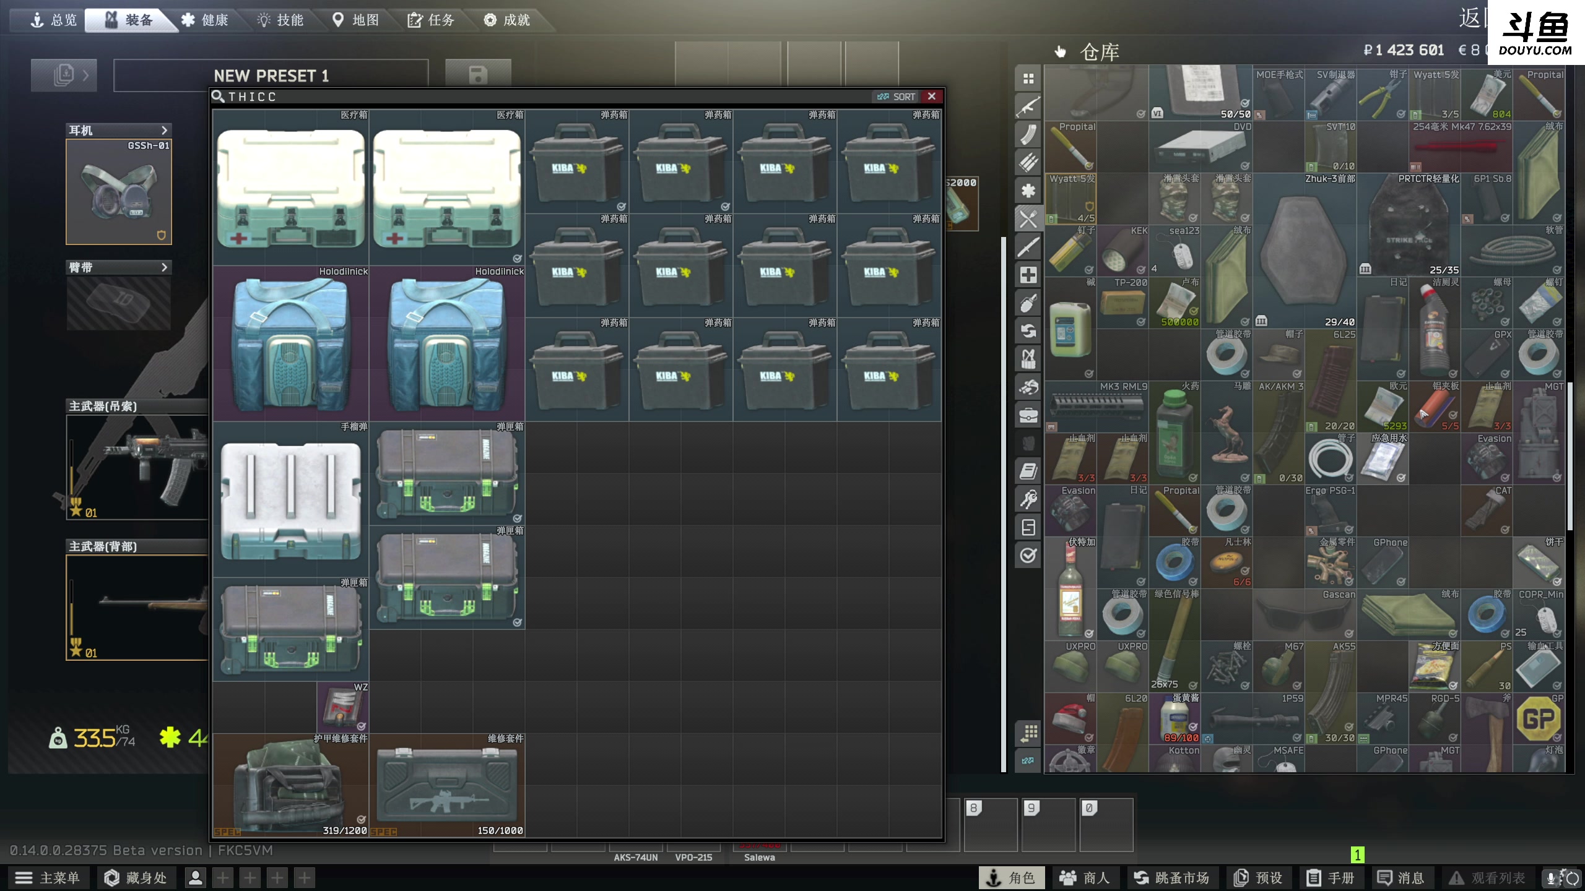The height and width of the screenshot is (891, 1585).
Task: Switch to the 成就 tab
Action: click(507, 20)
